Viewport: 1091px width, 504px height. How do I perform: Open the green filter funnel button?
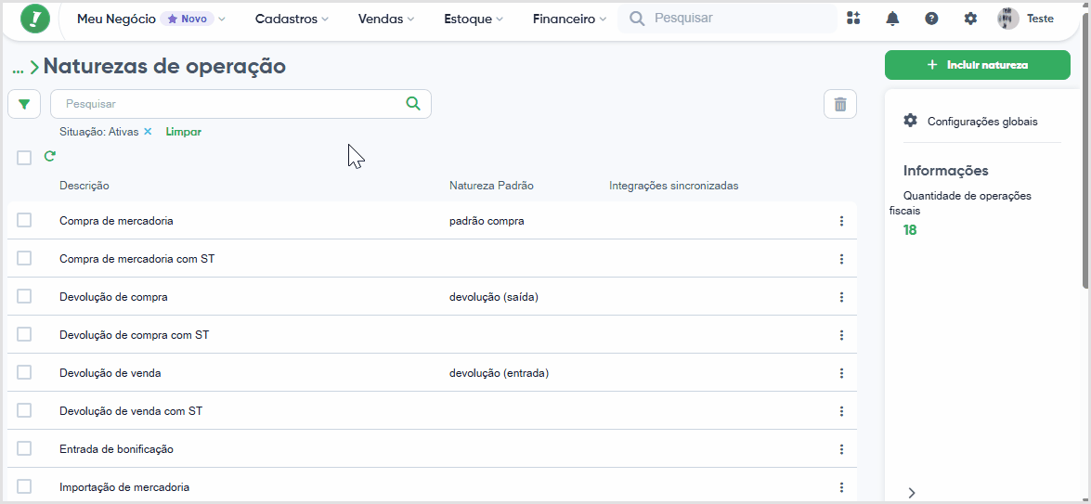24,104
